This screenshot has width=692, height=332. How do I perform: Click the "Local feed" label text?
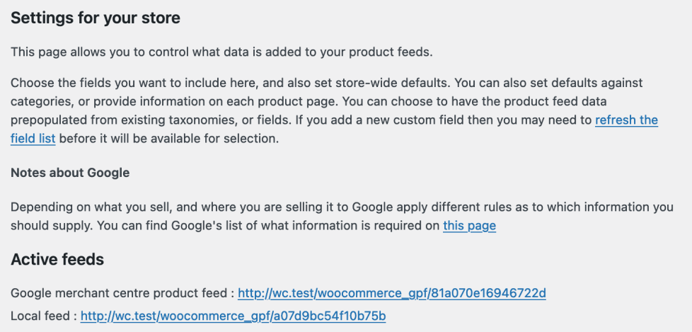click(41, 316)
